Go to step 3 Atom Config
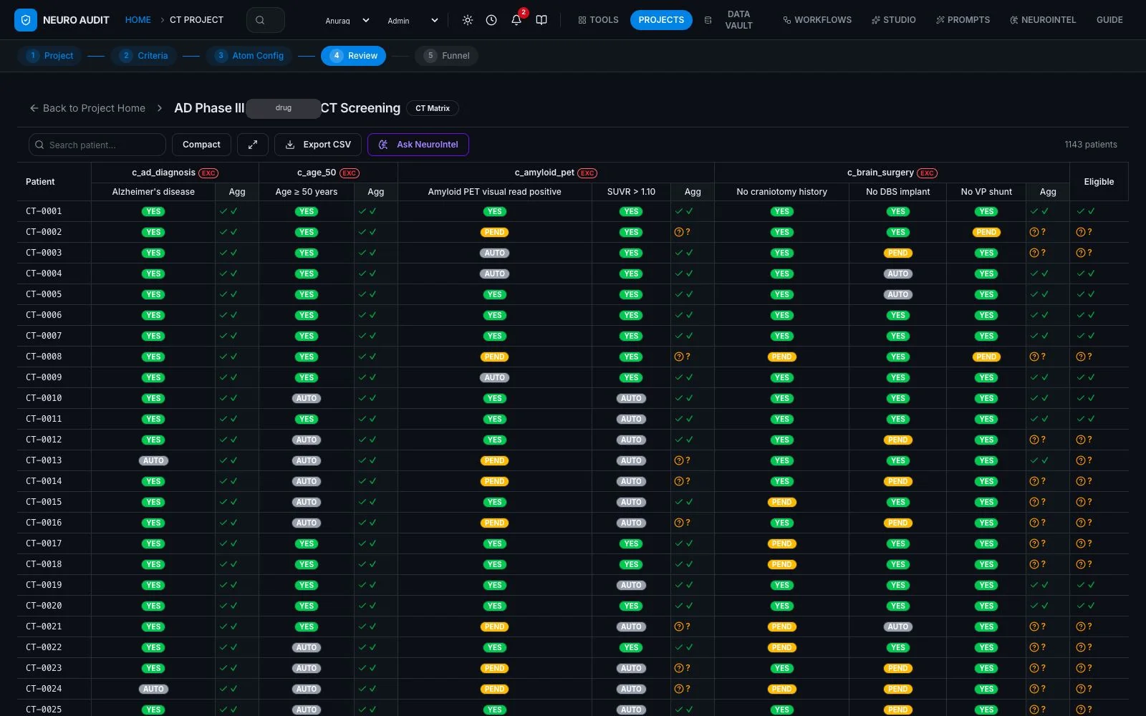The height and width of the screenshot is (716, 1146). tap(249, 56)
